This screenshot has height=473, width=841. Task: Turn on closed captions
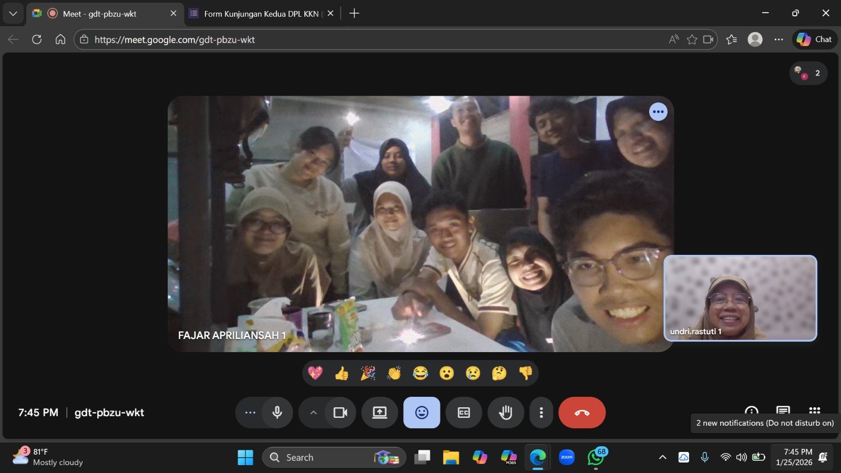pyautogui.click(x=463, y=413)
